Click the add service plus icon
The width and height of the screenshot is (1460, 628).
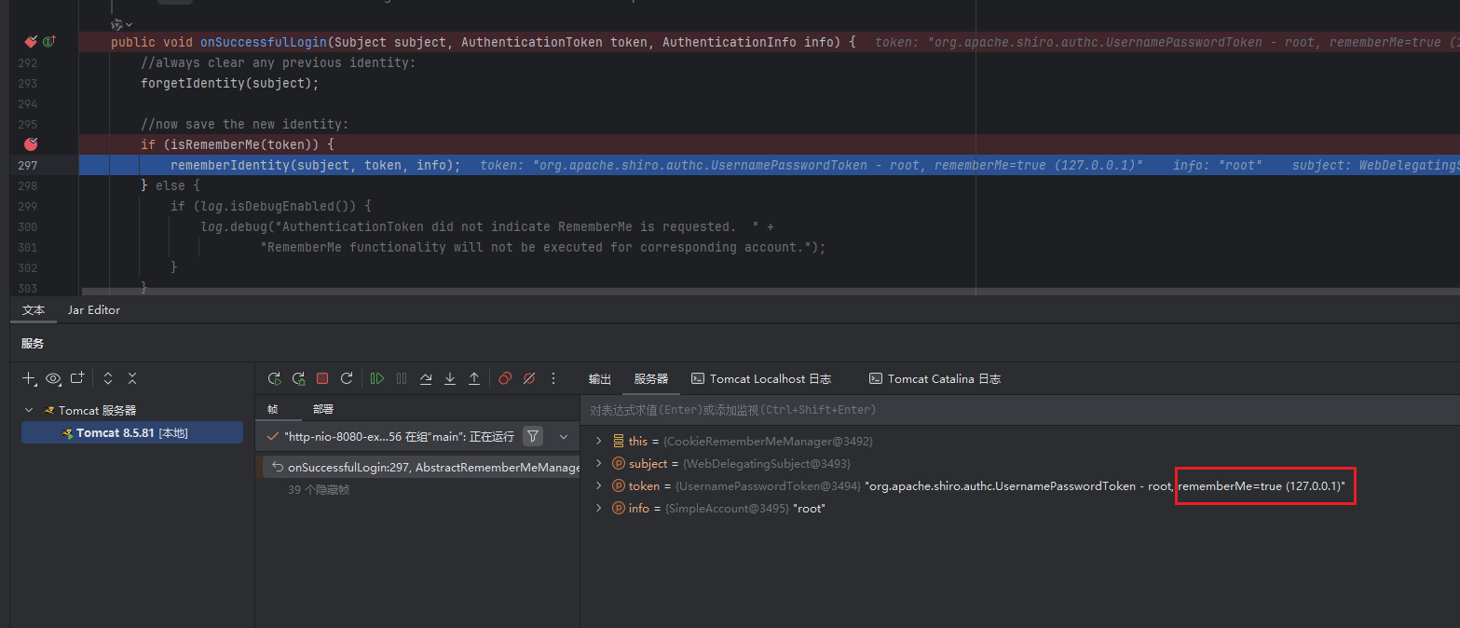tap(29, 378)
